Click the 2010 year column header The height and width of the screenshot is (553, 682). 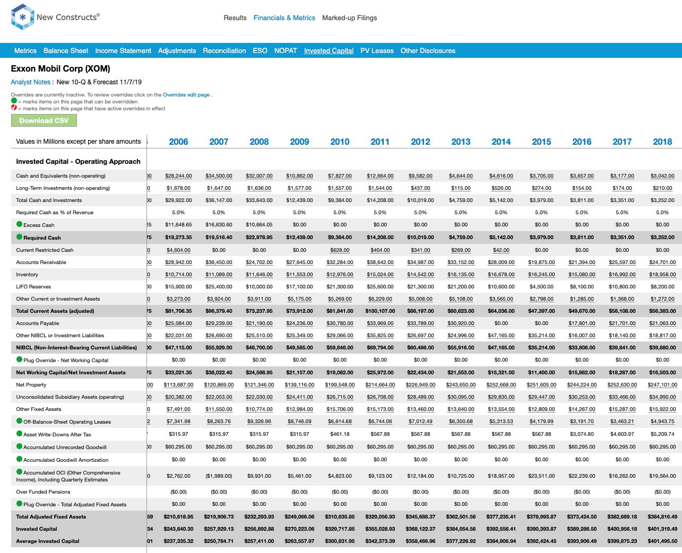pos(340,142)
